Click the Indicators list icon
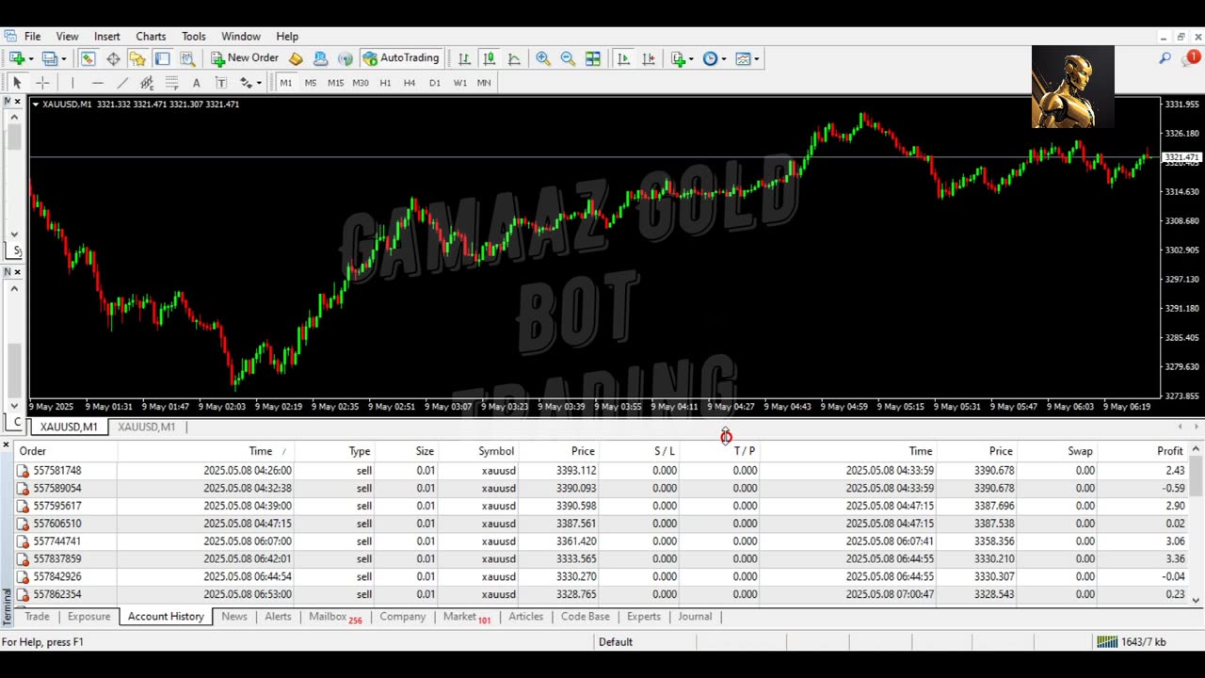1205x678 pixels. (678, 58)
